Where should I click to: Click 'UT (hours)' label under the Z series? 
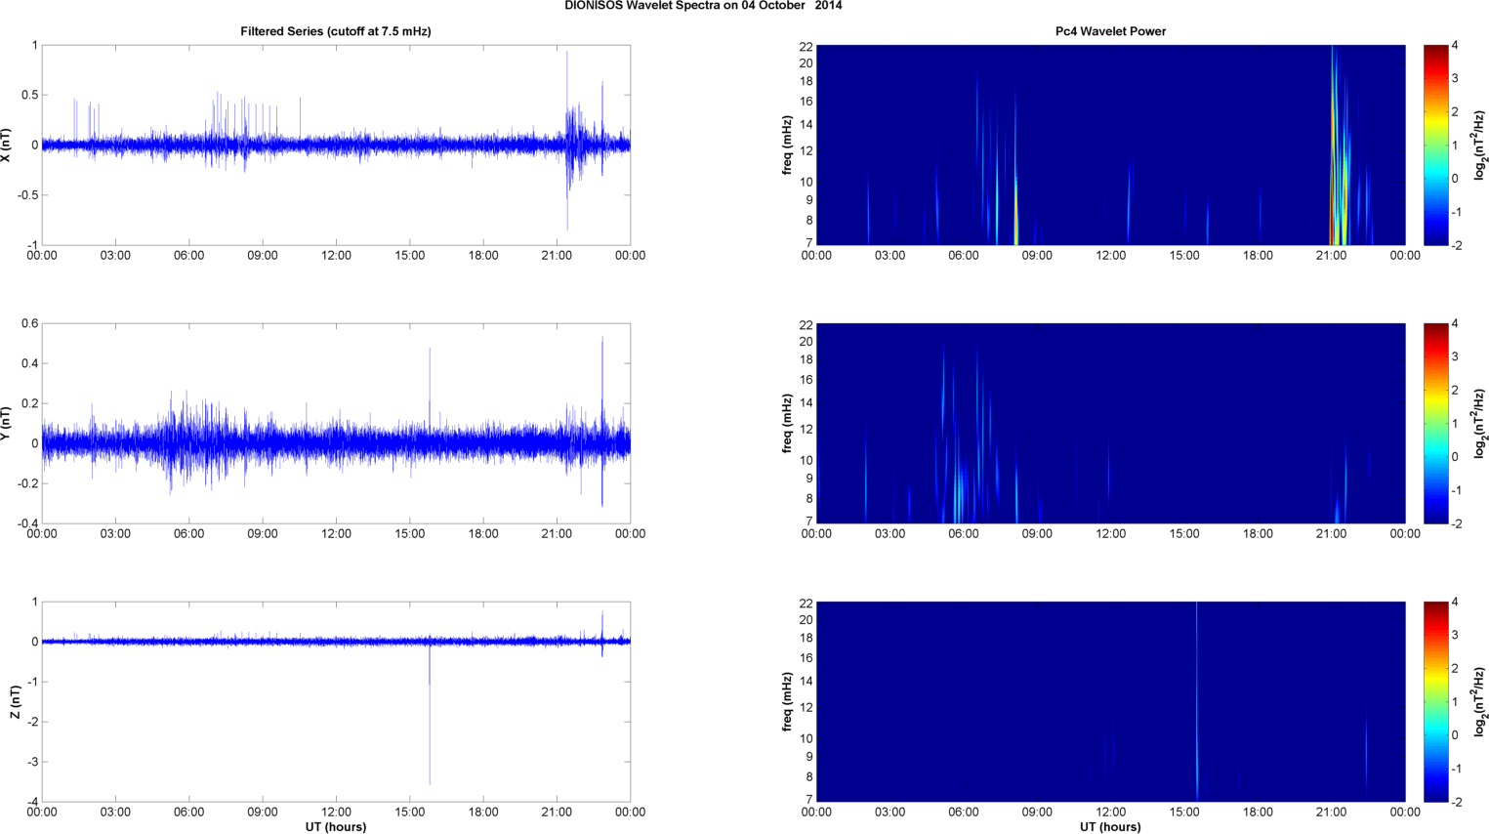point(336,827)
